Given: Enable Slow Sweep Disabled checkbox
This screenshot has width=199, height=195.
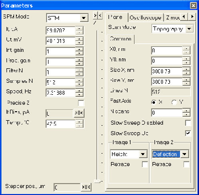Looking at the screenshot, I should point(188,123).
